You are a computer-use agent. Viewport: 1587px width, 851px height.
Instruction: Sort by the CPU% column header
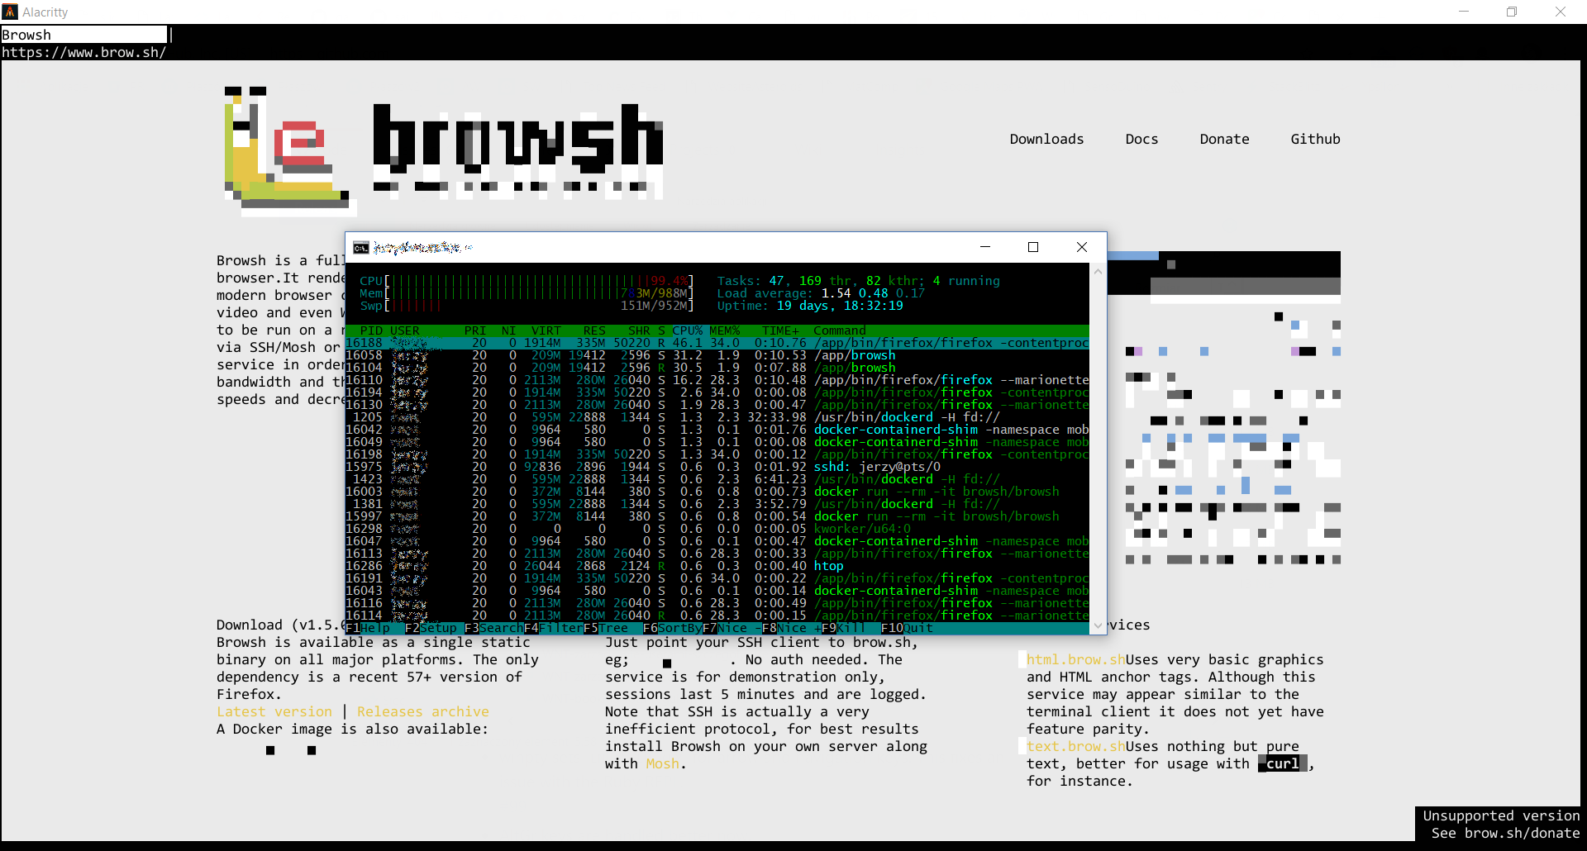[688, 330]
